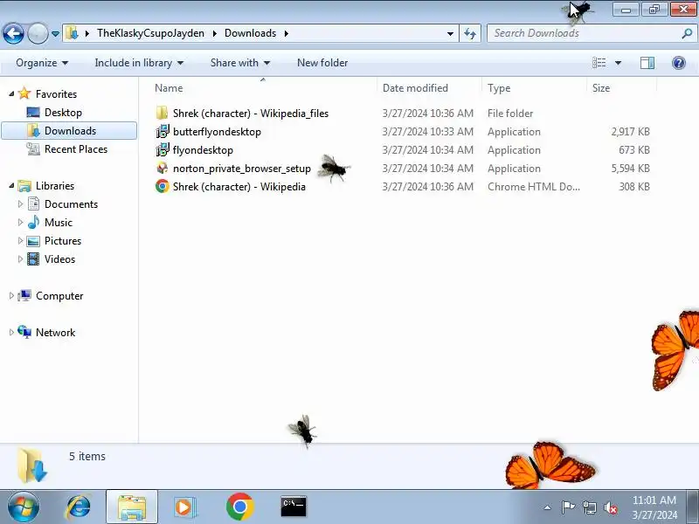699x524 pixels.
Task: Open recent pages dropdown beside Forward button
Action: pos(55,34)
